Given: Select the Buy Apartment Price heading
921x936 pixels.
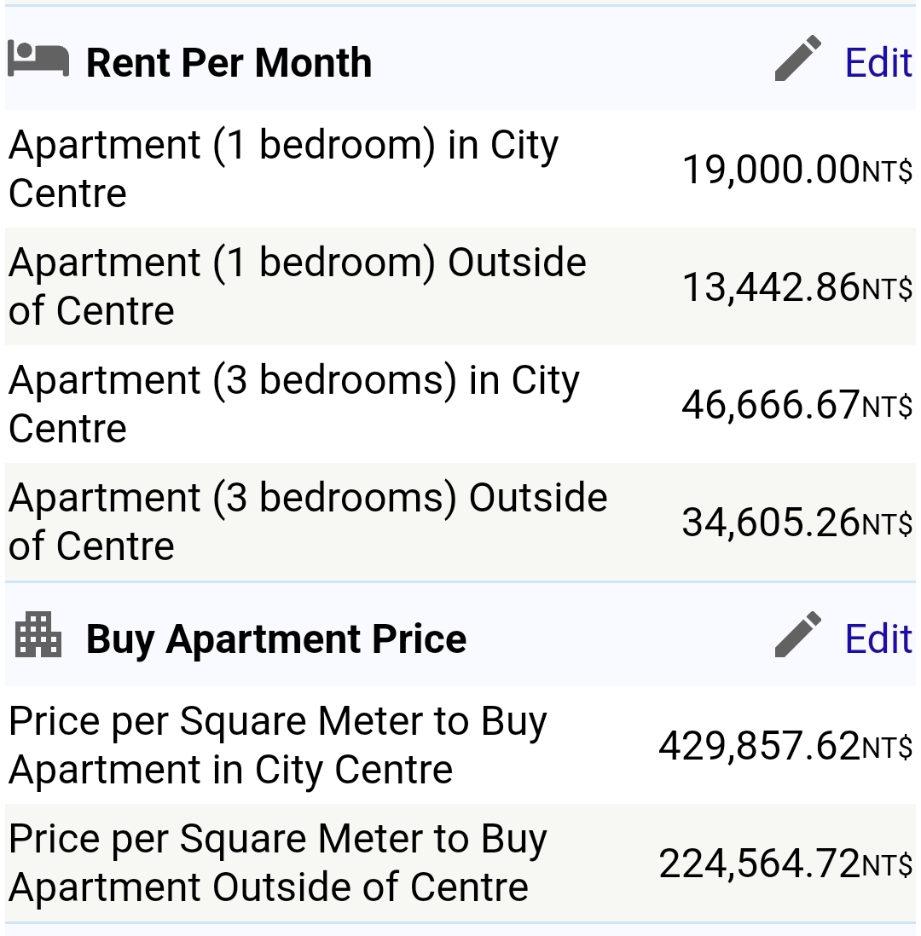Looking at the screenshot, I should click(276, 639).
